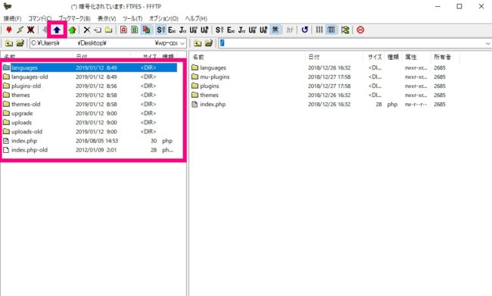Click local pane change-folder icon
Viewport: 492px width, 296px height.
(x=20, y=43)
